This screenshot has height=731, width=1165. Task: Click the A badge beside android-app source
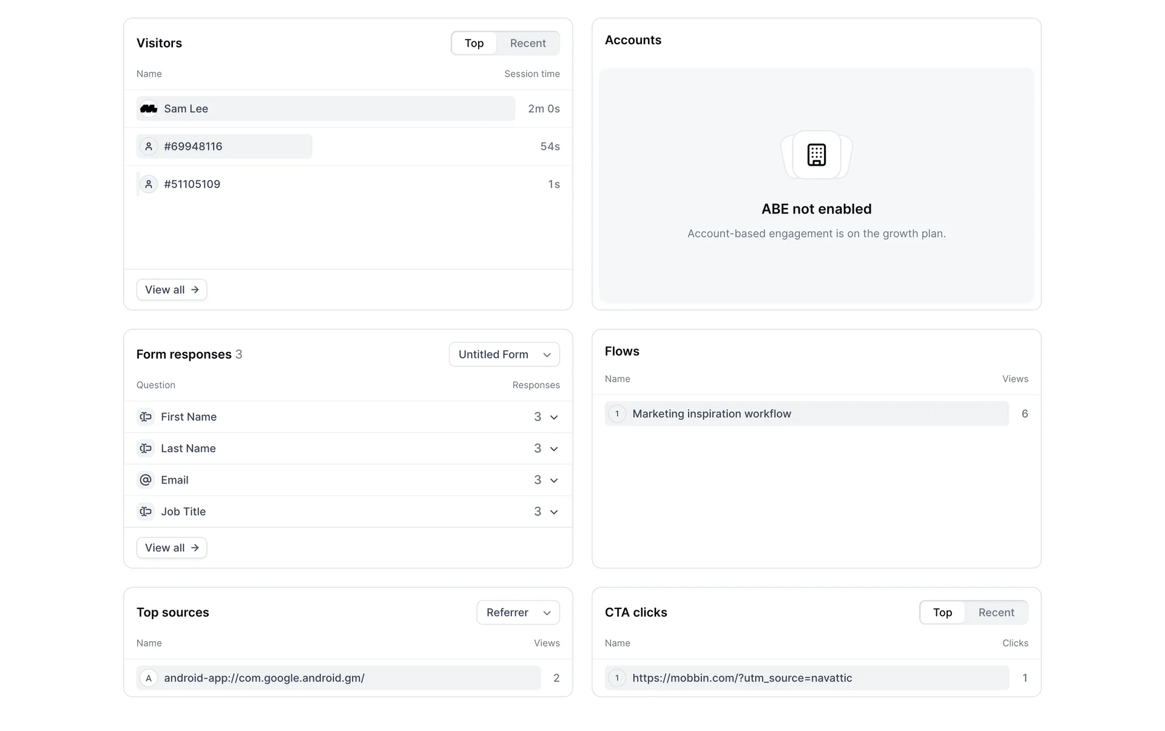[x=149, y=678]
